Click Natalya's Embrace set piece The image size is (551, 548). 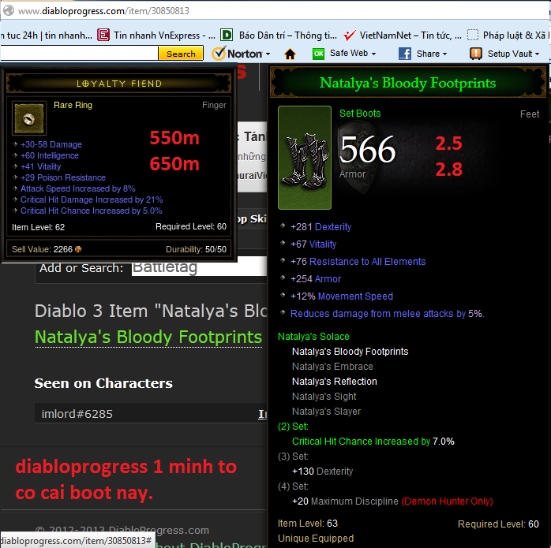pos(332,367)
